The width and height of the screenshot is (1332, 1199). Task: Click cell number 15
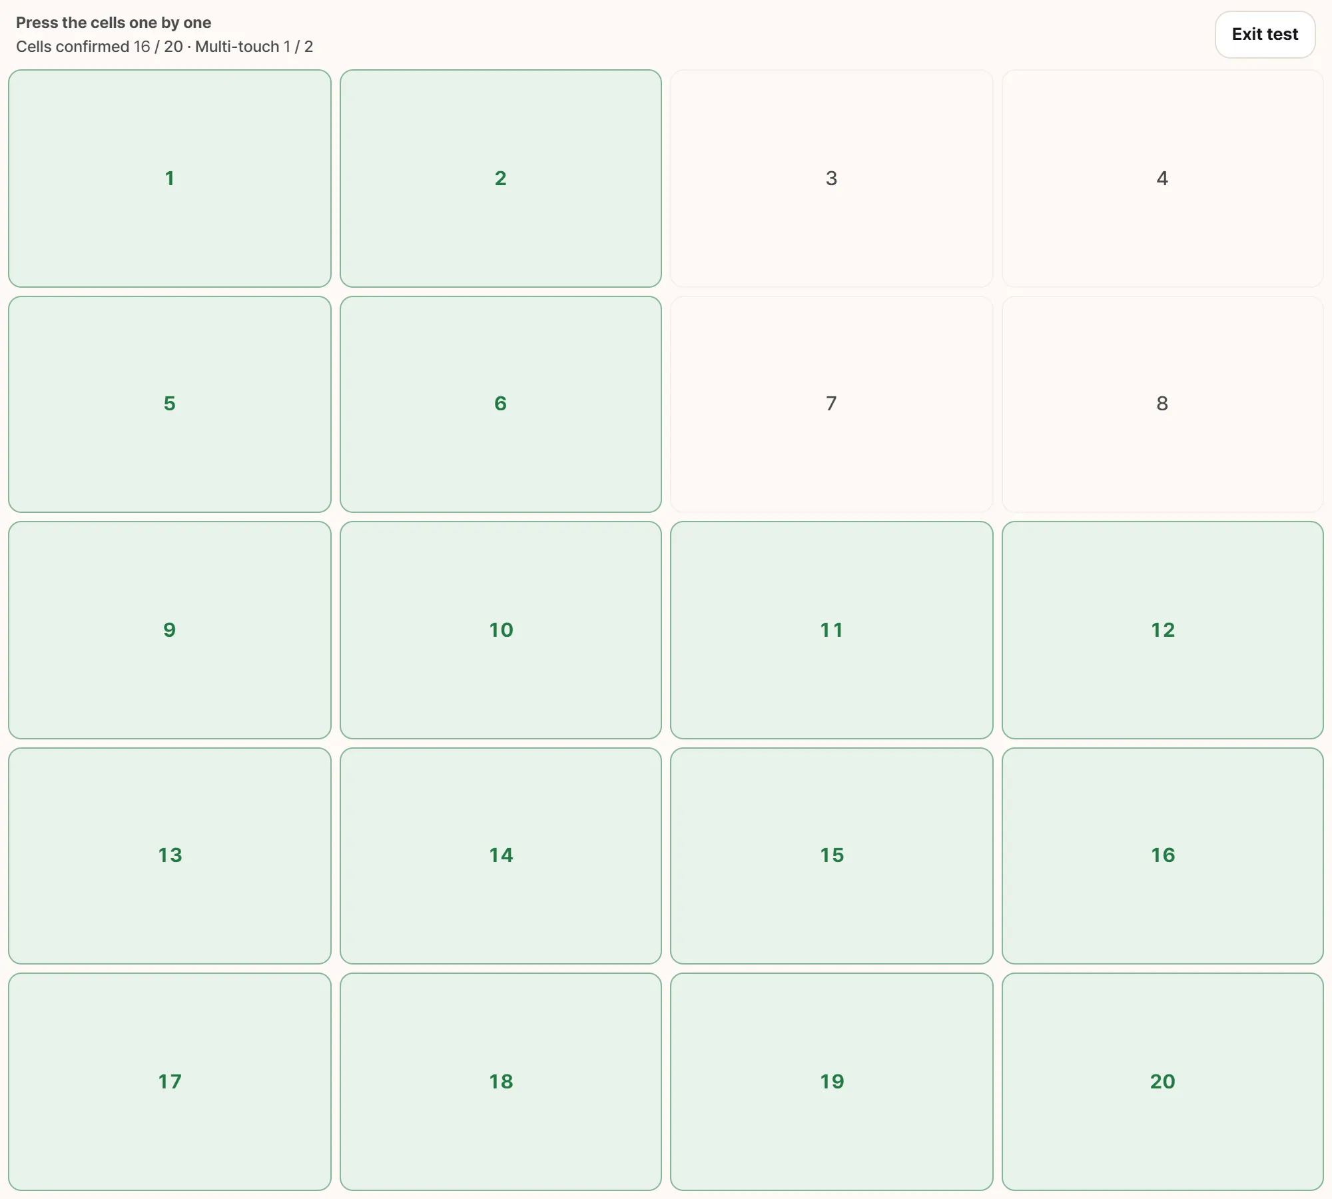pyautogui.click(x=831, y=856)
